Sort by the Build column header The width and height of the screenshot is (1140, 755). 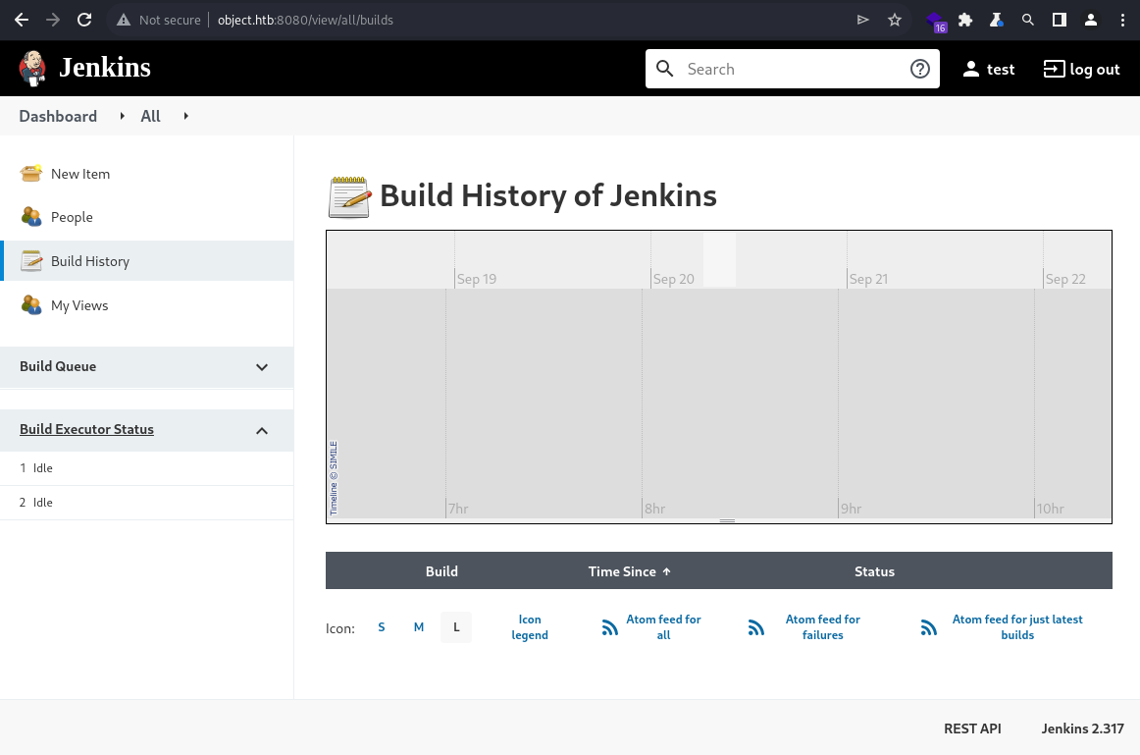tap(441, 571)
